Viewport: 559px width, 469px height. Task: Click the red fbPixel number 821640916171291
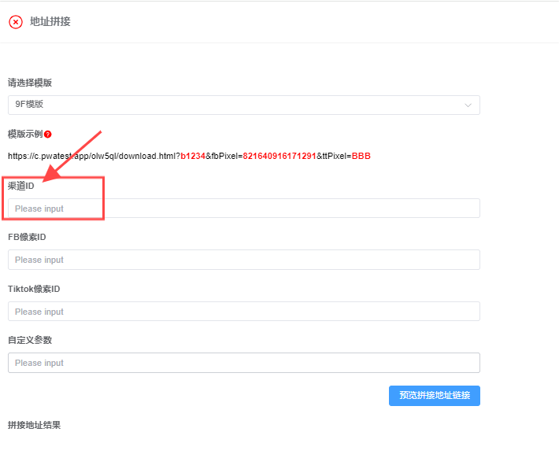coord(279,156)
